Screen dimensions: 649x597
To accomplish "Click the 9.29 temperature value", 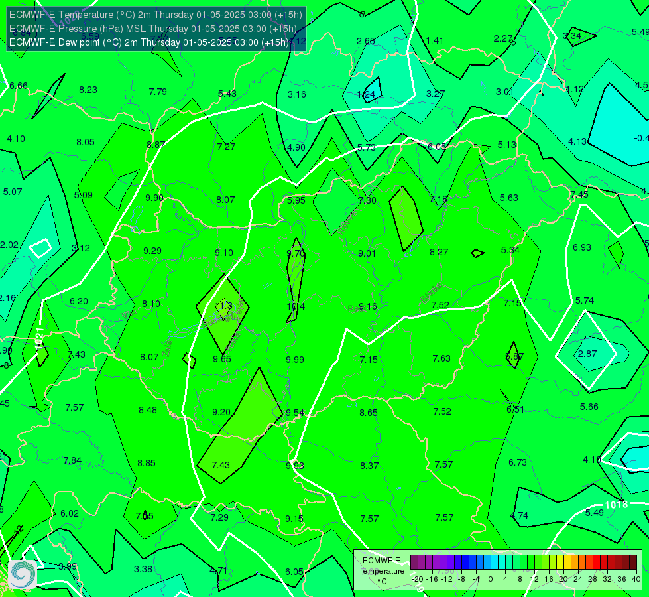I will coord(152,251).
